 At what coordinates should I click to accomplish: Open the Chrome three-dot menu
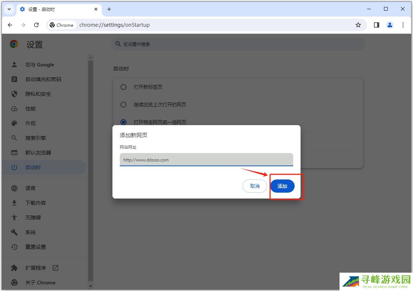point(403,25)
